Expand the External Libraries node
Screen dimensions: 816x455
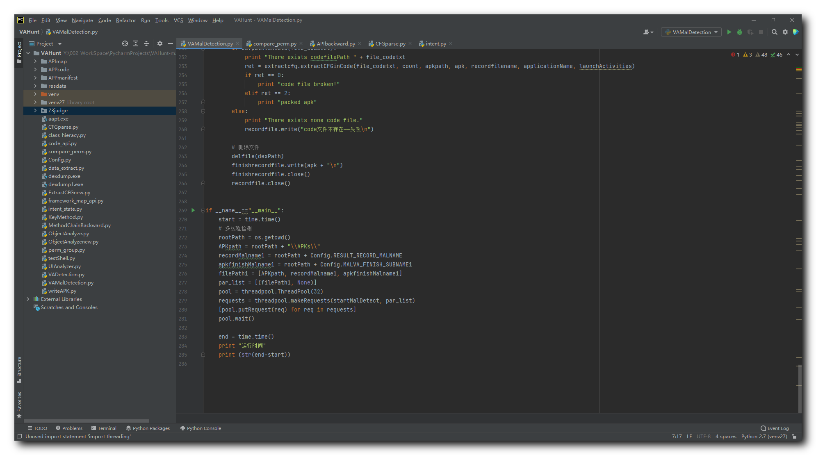coord(28,299)
